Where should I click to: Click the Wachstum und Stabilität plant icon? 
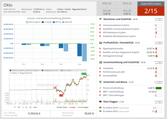[100, 19]
